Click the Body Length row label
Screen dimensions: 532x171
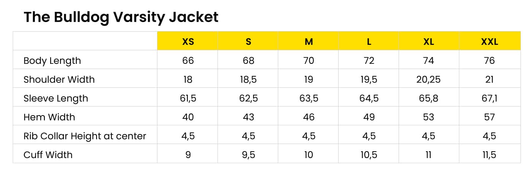point(52,61)
